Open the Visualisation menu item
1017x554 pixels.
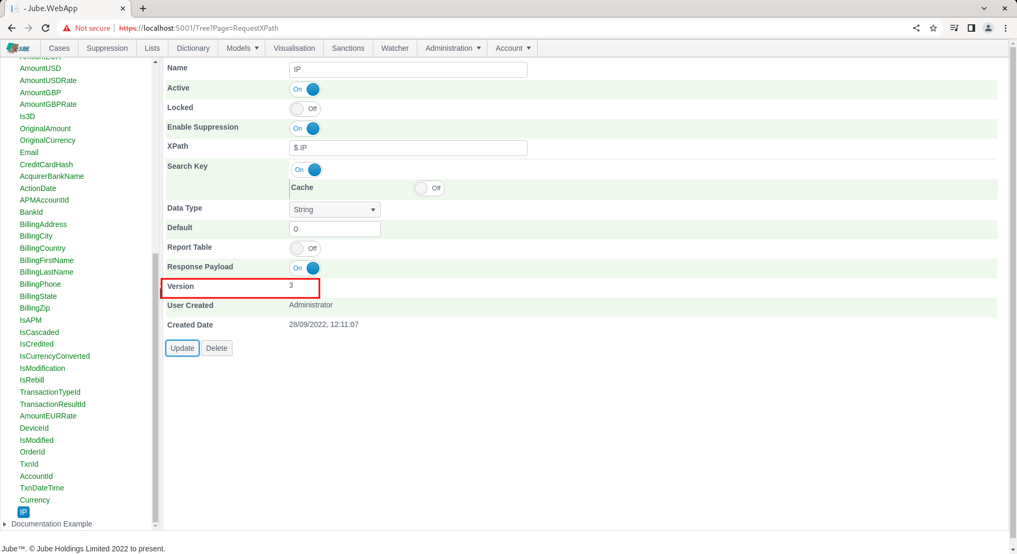[294, 48]
